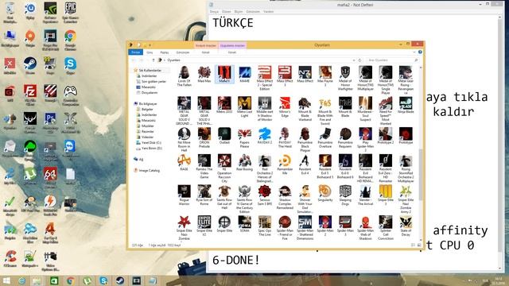Open Notepad's Biçim menu
This screenshot has width=509, height=286.
click(x=239, y=12)
